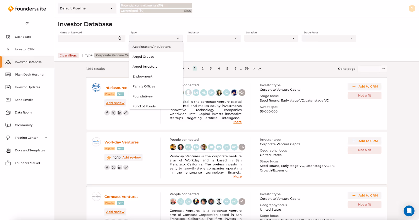The image size is (419, 220).
Task: Click the last page double arrow
Action: pos(260,68)
